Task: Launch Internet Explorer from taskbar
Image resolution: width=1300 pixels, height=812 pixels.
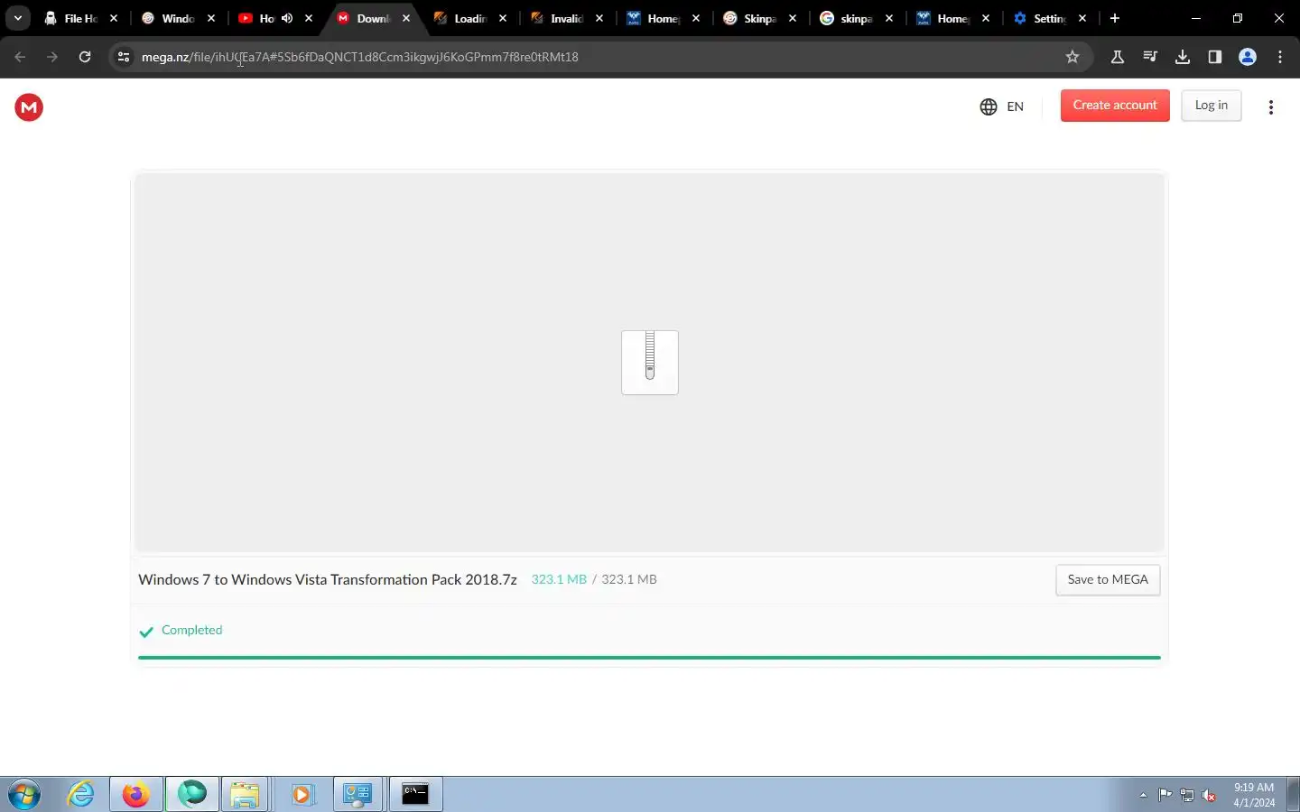Action: click(x=81, y=794)
